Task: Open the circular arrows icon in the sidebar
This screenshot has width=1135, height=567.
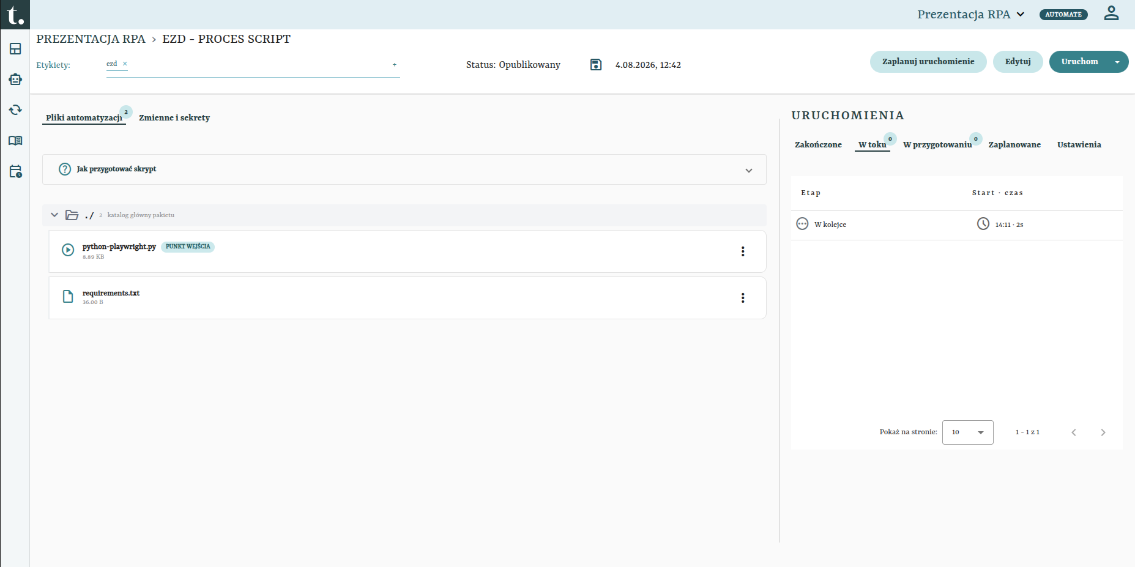Action: tap(15, 110)
